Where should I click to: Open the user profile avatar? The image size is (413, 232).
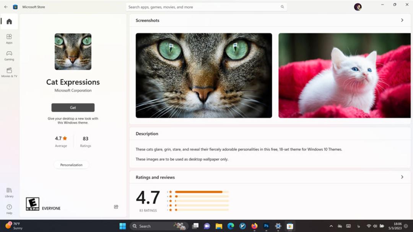click(x=358, y=7)
